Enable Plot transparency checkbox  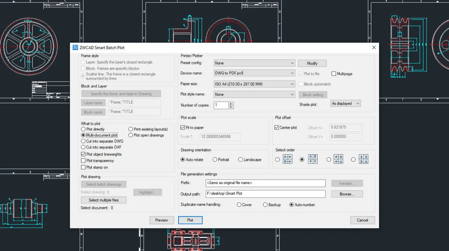(83, 161)
